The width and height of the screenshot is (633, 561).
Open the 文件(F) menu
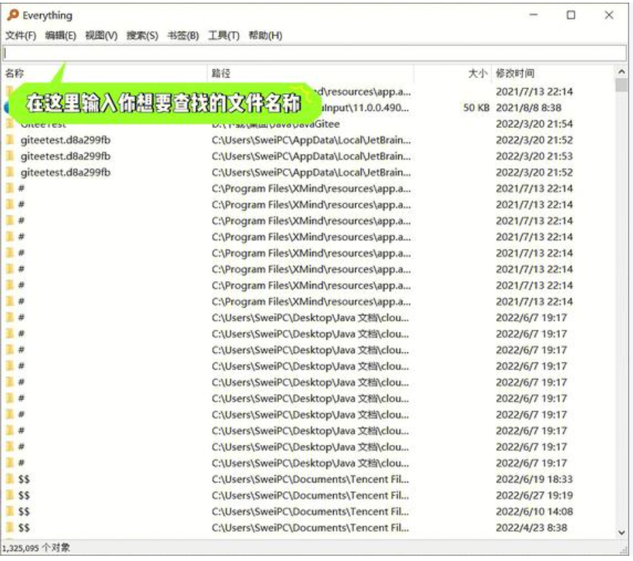[x=21, y=36]
